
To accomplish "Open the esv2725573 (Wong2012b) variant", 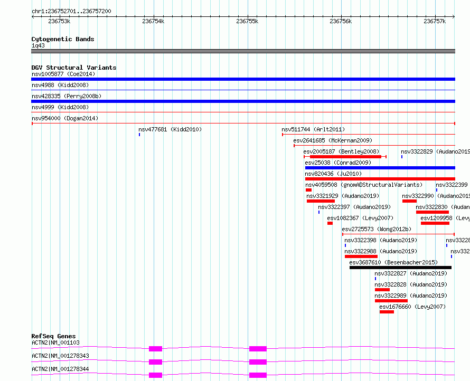I will 377,229.
